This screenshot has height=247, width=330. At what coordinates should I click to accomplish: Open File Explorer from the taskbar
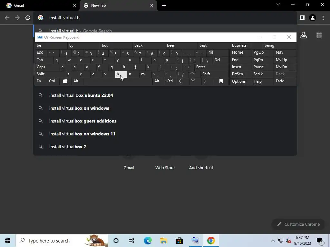163,241
